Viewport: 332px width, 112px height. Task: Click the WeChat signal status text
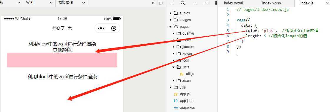coord(21,19)
